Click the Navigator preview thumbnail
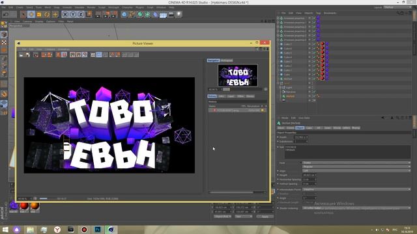The width and height of the screenshot is (417, 234). point(238,75)
